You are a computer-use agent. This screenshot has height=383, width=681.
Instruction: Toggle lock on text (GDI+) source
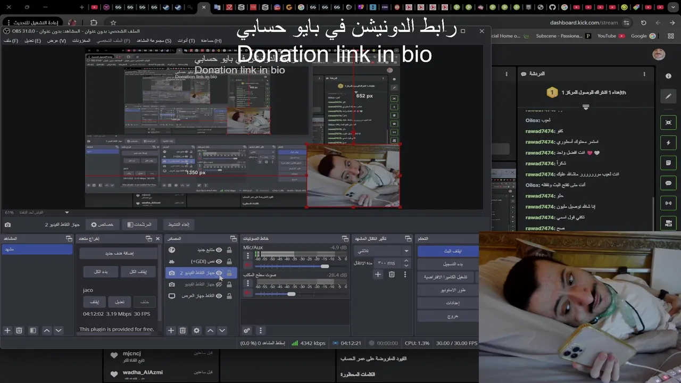pos(229,261)
